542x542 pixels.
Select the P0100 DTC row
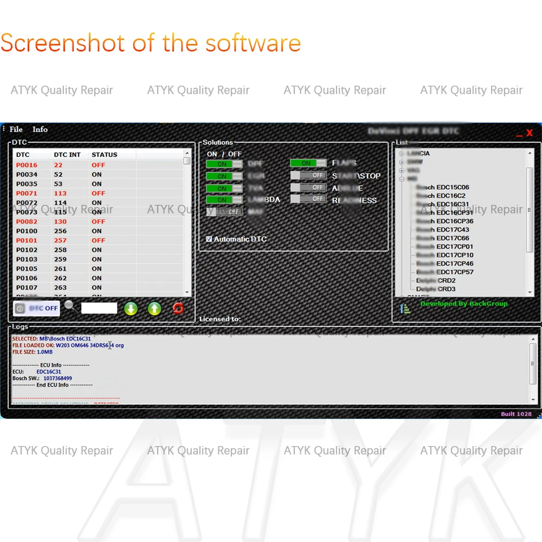[x=98, y=231]
